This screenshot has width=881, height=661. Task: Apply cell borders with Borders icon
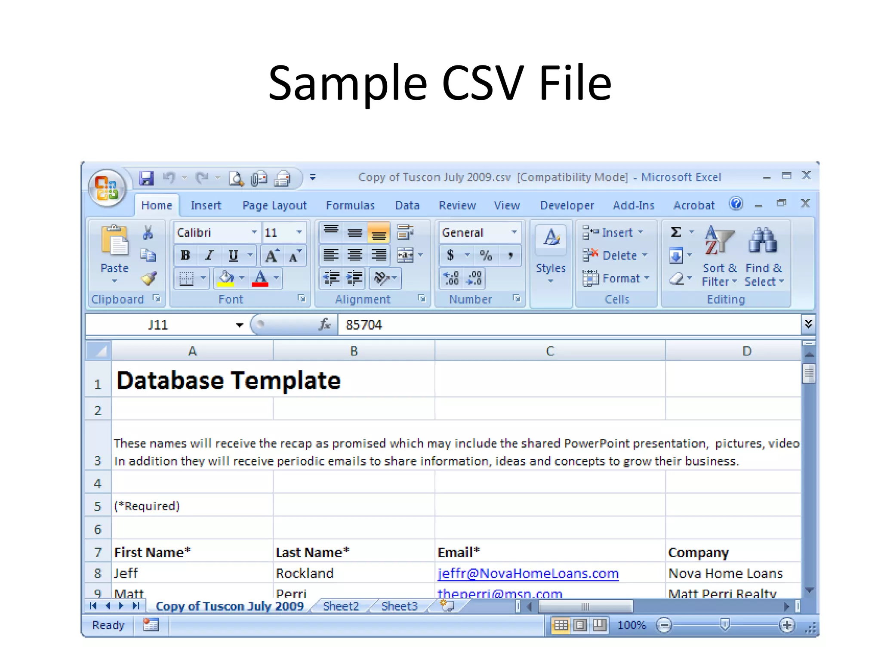(x=186, y=278)
